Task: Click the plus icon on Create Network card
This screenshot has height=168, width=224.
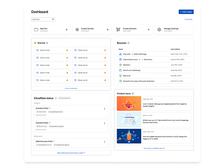Action: (149, 29)
